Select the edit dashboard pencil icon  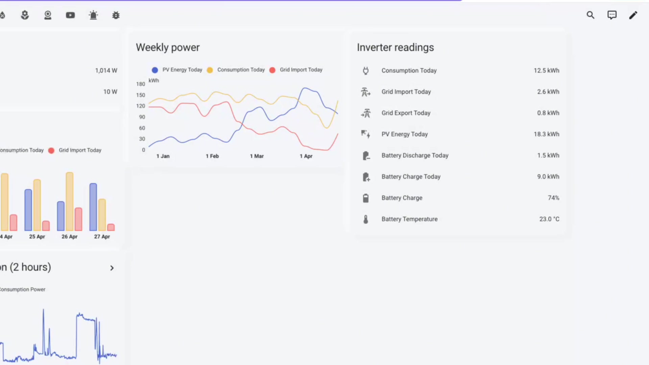click(633, 16)
